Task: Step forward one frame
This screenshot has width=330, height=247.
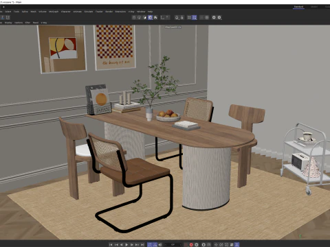Action: tap(132, 245)
